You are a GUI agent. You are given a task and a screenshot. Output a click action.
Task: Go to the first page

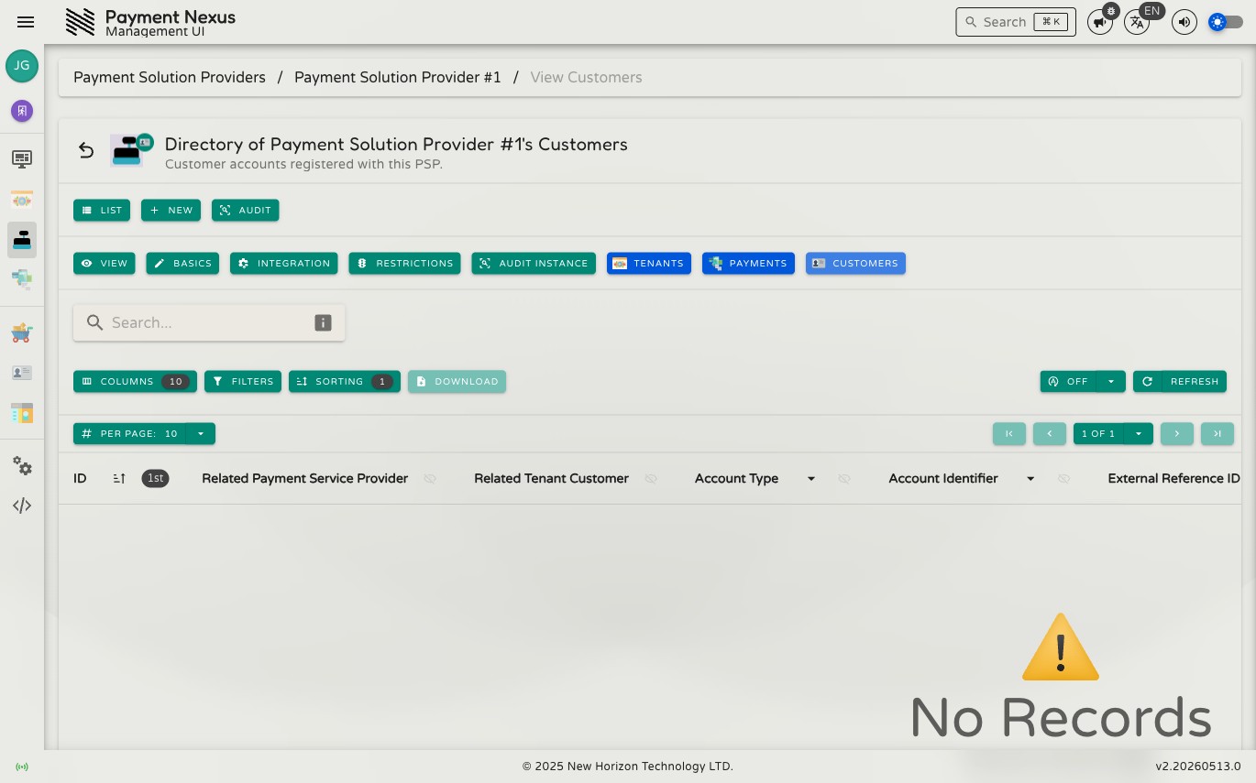[x=1009, y=433]
